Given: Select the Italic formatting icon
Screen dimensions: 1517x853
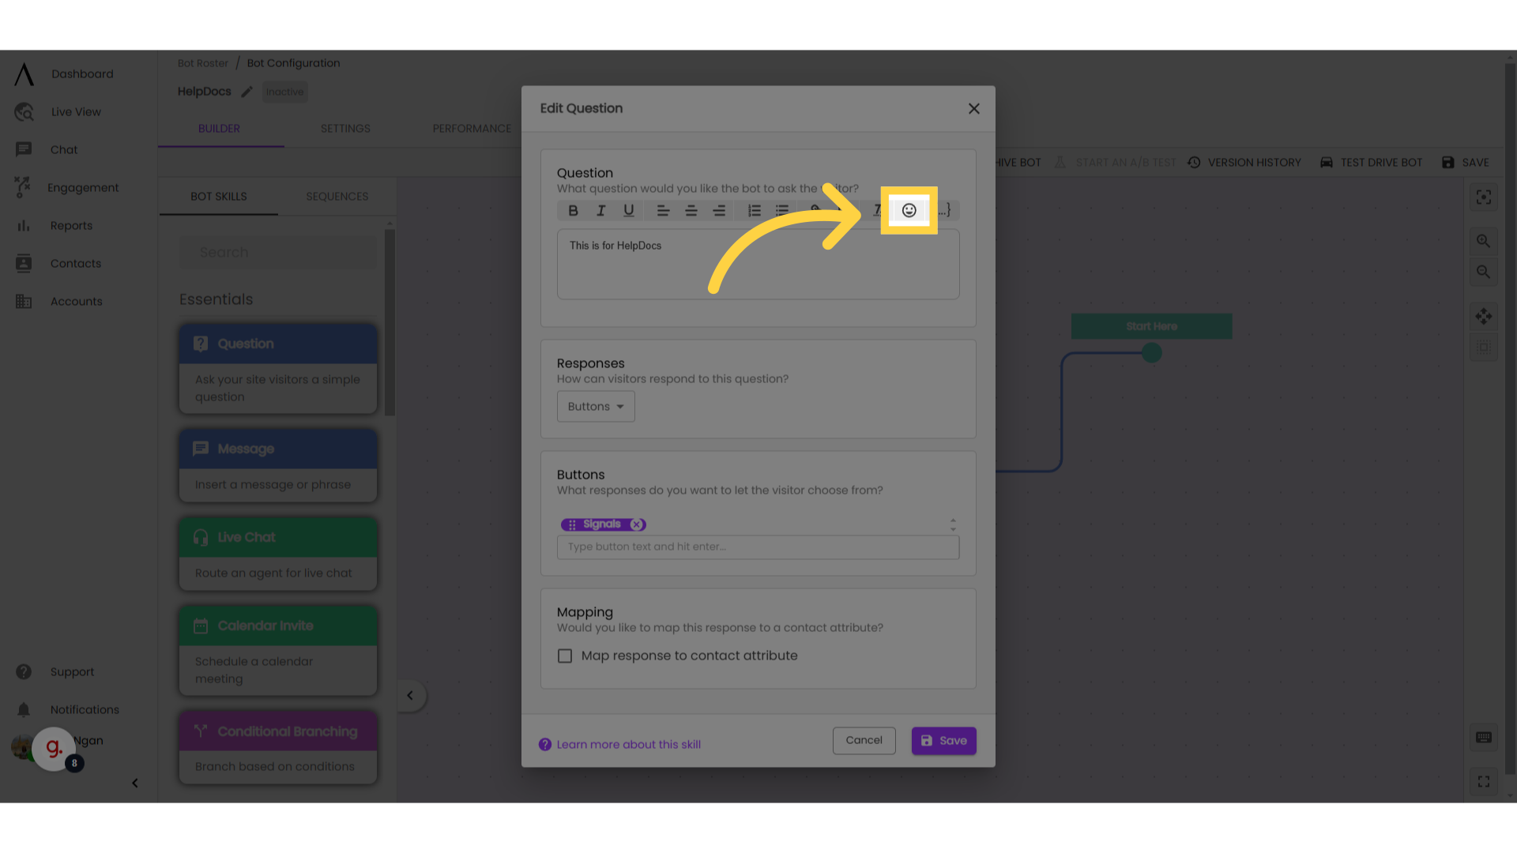Looking at the screenshot, I should click(601, 210).
